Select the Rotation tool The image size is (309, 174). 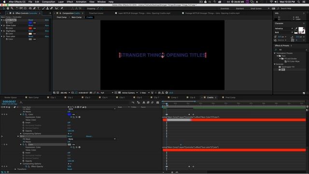(x=17, y=9)
